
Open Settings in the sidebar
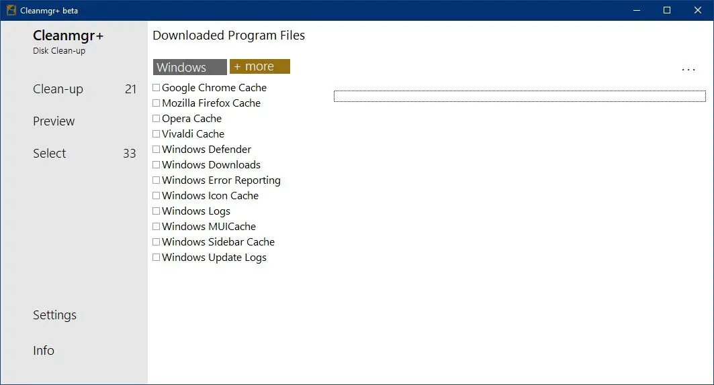point(54,315)
